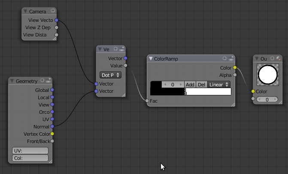Click the ColorRamp stop marker handle

(x=185, y=92)
